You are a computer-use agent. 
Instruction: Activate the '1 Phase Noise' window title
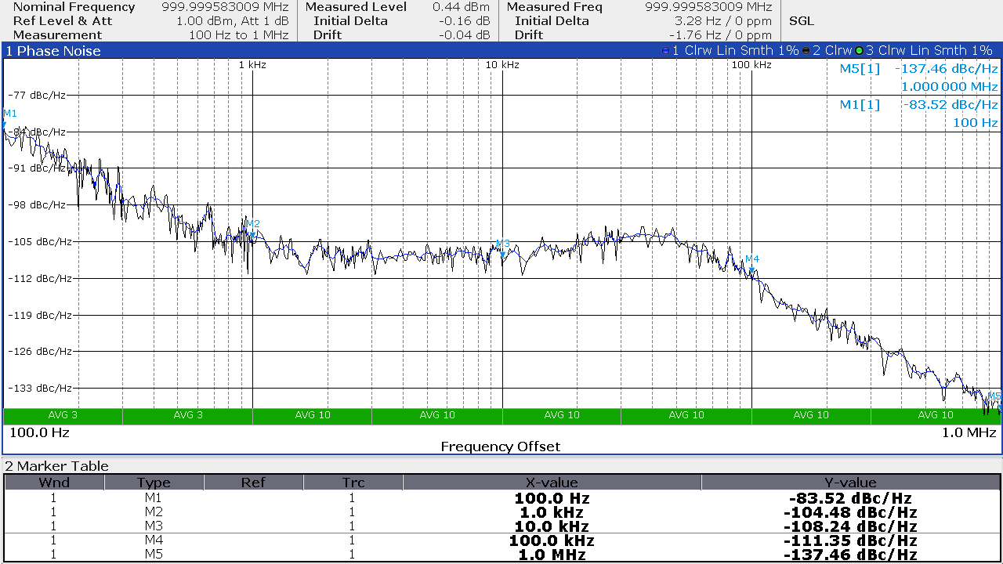53,51
